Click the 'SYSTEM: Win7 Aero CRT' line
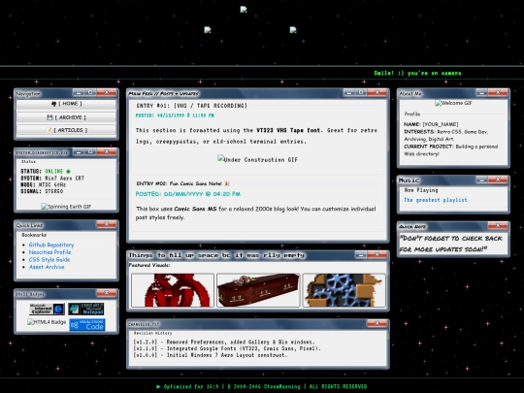Image resolution: width=524 pixels, height=393 pixels. 52,179
